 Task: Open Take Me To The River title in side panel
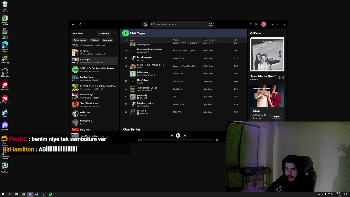tap(263, 76)
